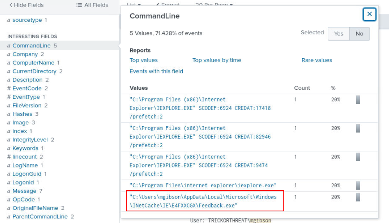The image size is (389, 223).
Task: Open the Top values report
Action: [143, 60]
